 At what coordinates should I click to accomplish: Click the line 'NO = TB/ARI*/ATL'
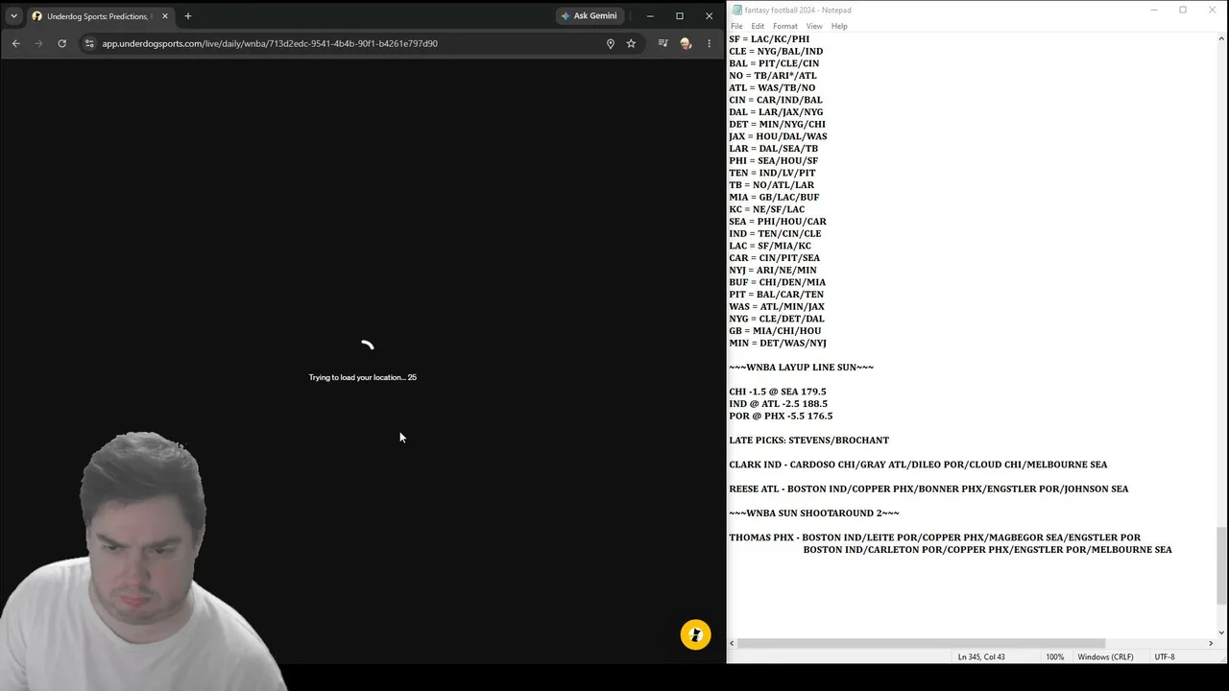773,76
